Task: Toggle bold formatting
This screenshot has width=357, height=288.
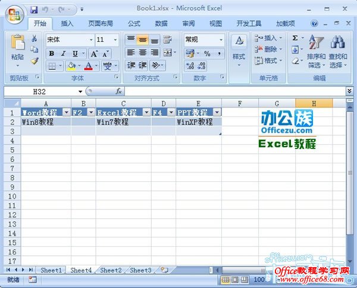Action: (52, 54)
